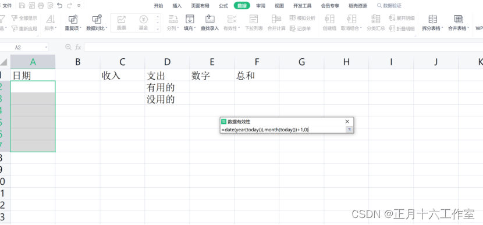This screenshot has height=225, width=483.
Task: Click the cell containing 日期
Action: [33, 75]
